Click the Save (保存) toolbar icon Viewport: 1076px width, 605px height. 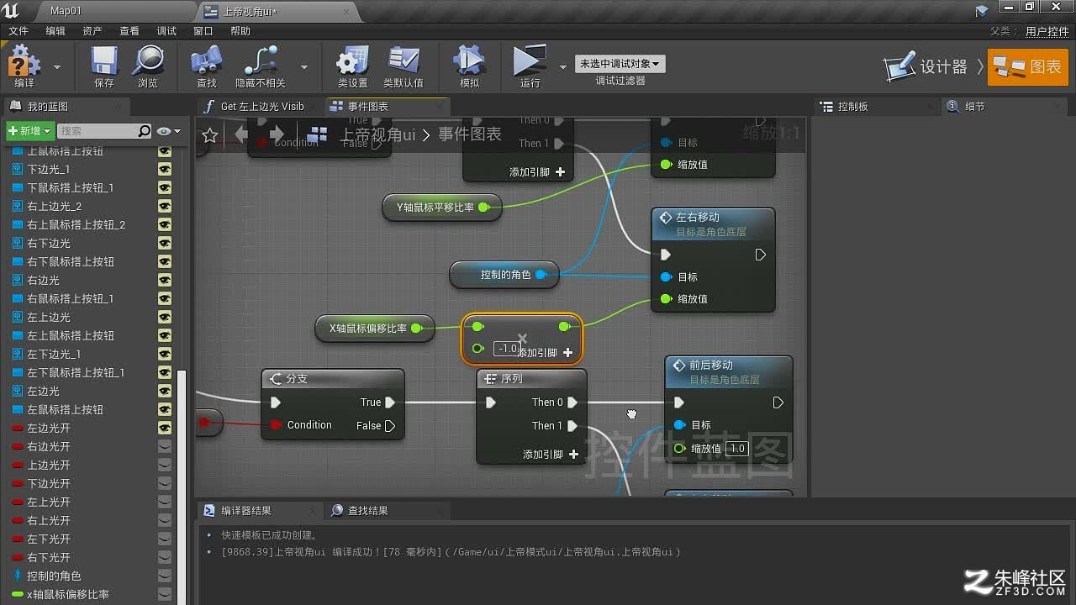coord(104,61)
